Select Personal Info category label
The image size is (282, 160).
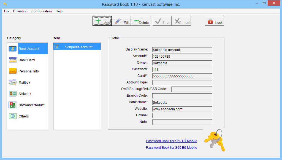[29, 71]
